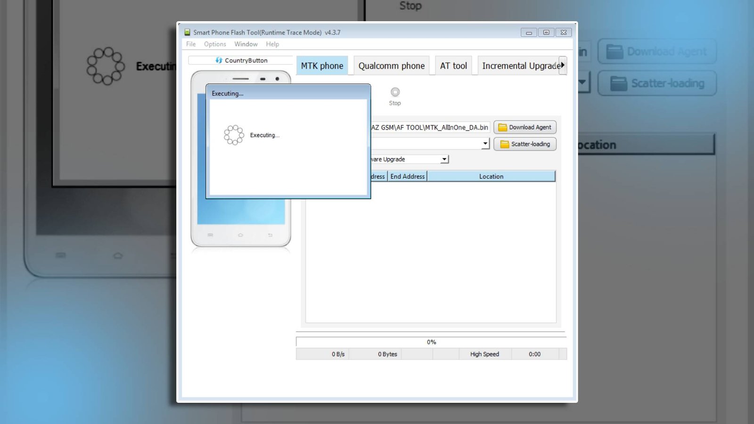Screen dimensions: 754x424
Task: Open the Options menu
Action: tap(215, 44)
